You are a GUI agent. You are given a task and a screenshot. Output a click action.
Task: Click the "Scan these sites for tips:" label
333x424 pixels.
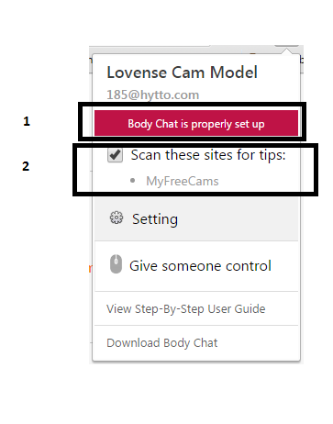208,155
